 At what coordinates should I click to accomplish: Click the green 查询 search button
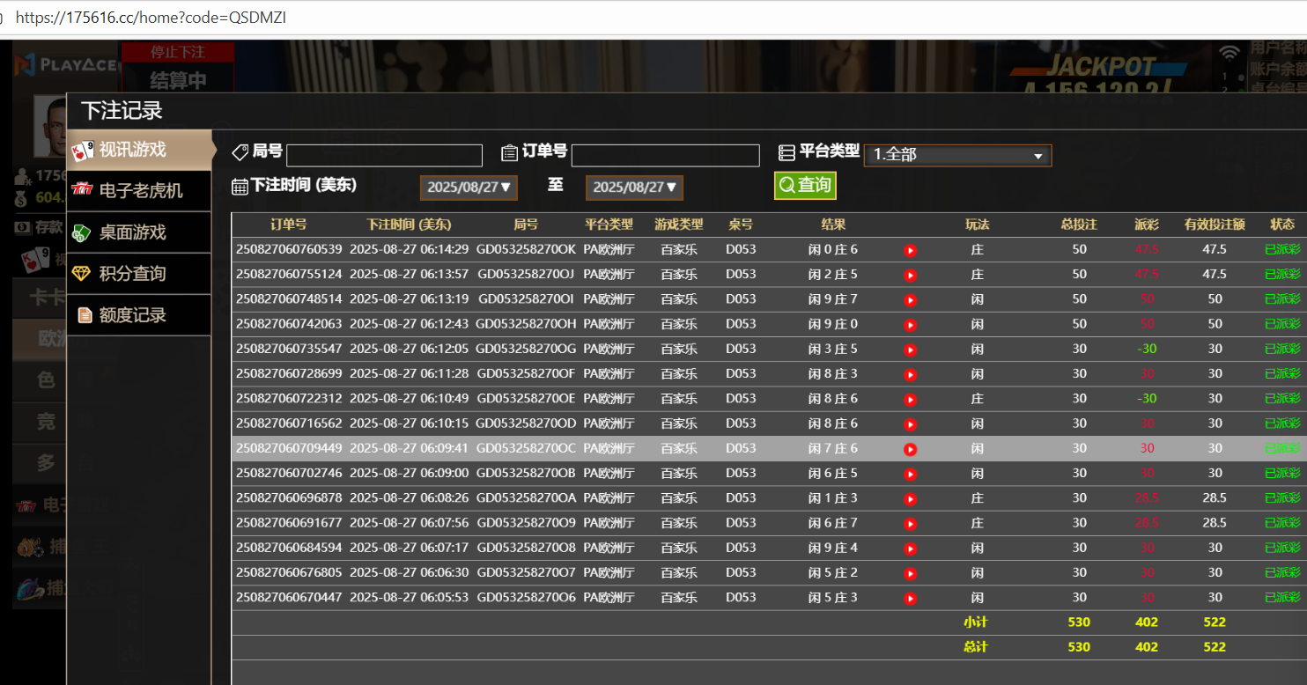(805, 185)
